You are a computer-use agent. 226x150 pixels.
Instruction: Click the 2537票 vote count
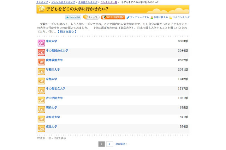[183, 60]
